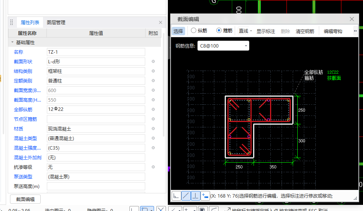The width and height of the screenshot is (363, 211).
Task: Click the 300 dimension label in drawing
Action: tap(302, 141)
